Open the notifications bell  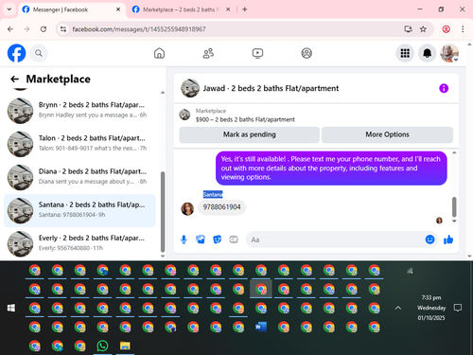(427, 53)
